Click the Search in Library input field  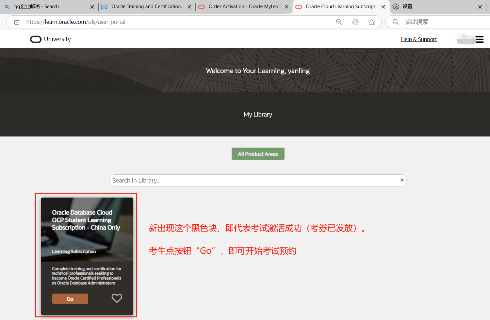[229, 180]
